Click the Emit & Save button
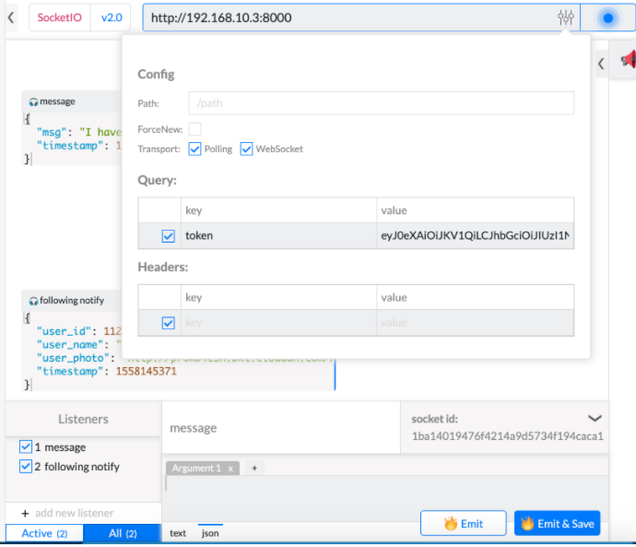The height and width of the screenshot is (547, 636). pyautogui.click(x=558, y=523)
